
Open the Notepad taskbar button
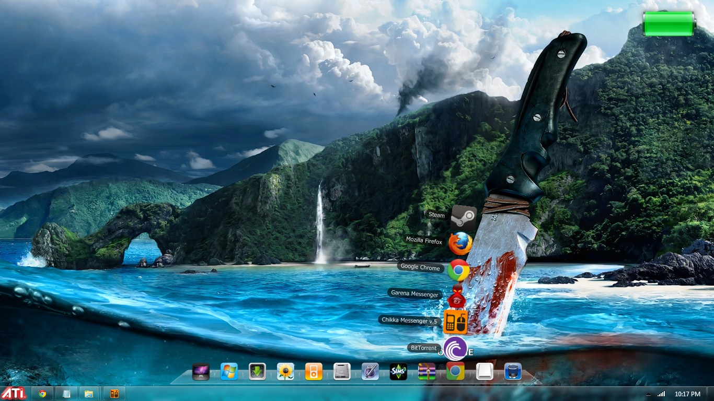click(x=66, y=394)
